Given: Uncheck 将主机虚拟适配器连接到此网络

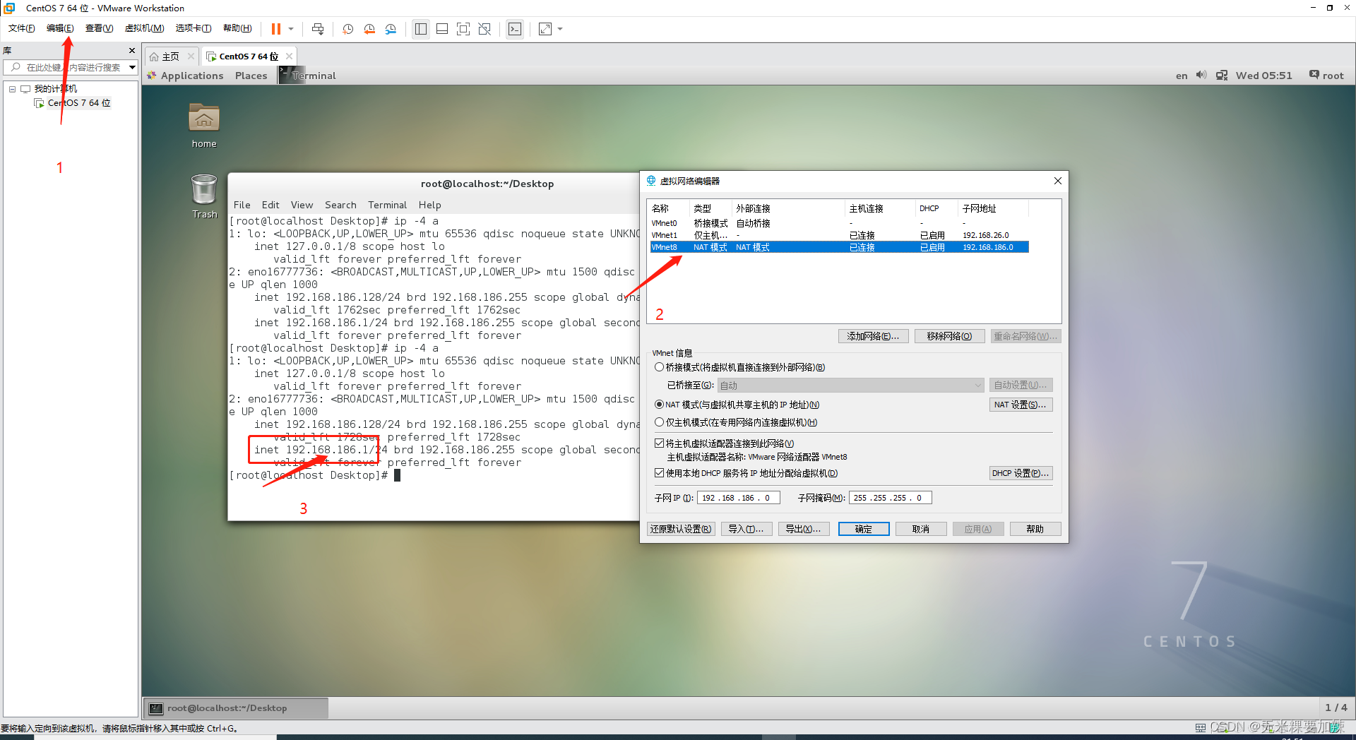Looking at the screenshot, I should point(659,443).
